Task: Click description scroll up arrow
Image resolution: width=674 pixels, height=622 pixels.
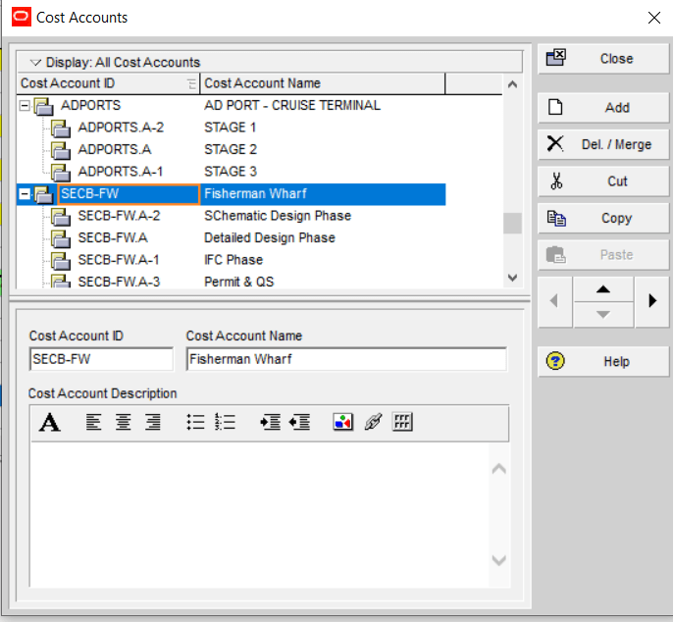Action: pos(499,469)
